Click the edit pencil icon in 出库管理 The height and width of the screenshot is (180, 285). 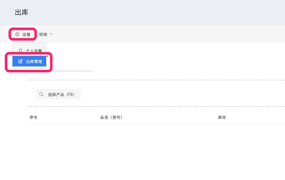(x=21, y=61)
